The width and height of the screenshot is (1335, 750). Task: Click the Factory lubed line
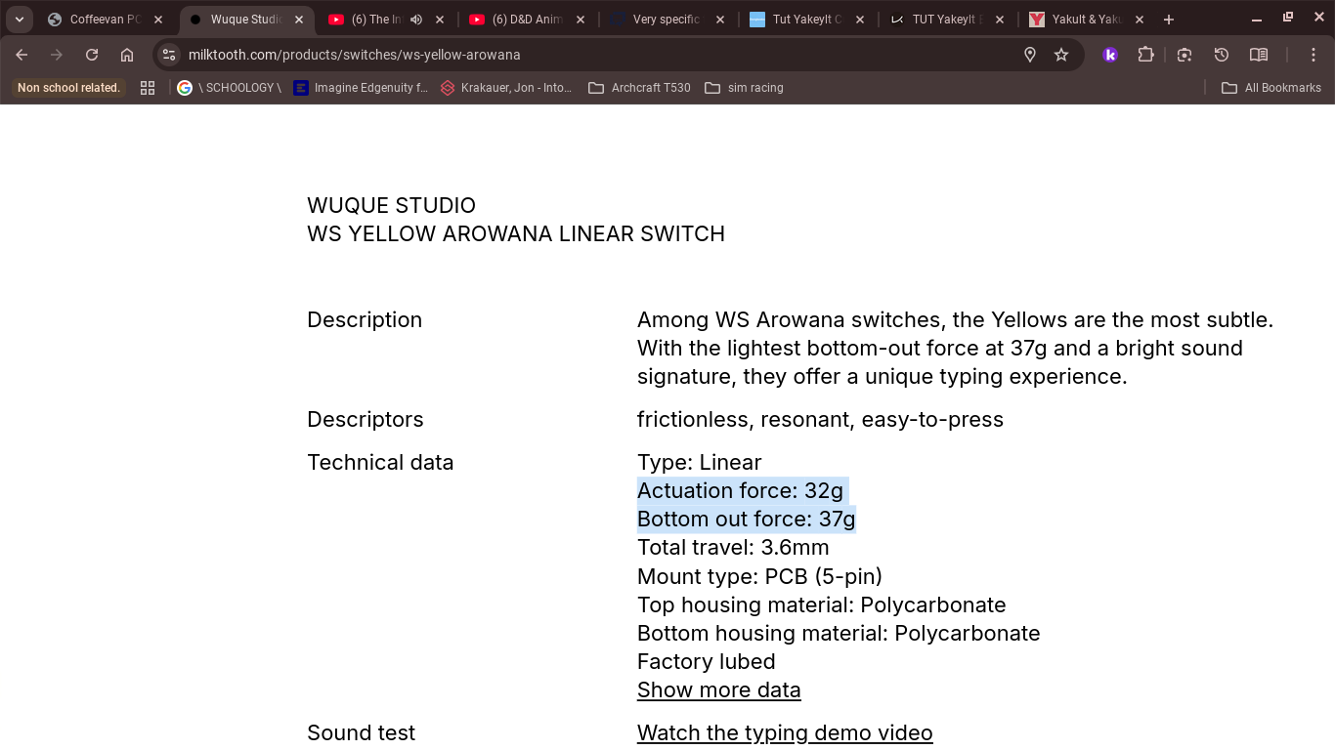(706, 661)
